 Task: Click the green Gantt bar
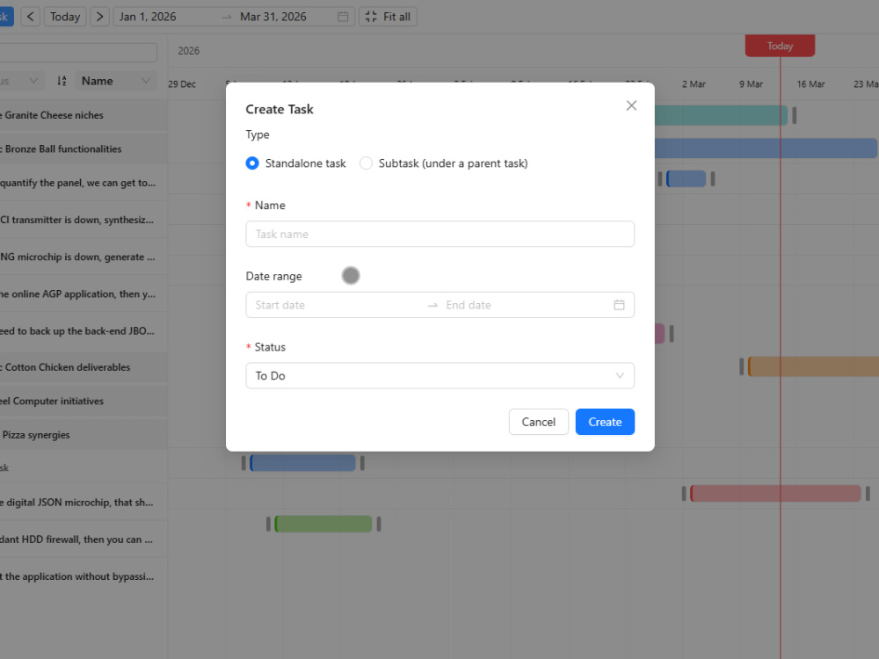point(323,524)
